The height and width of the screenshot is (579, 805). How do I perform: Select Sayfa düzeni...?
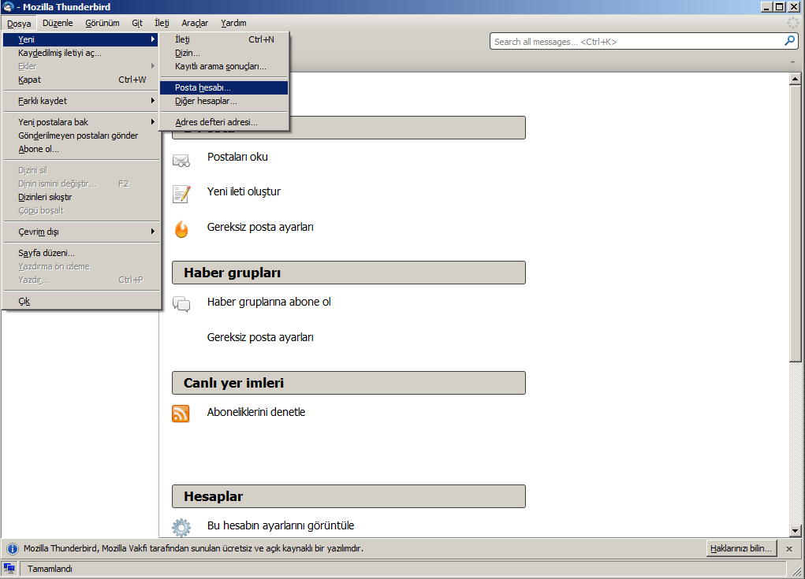[x=80, y=253]
